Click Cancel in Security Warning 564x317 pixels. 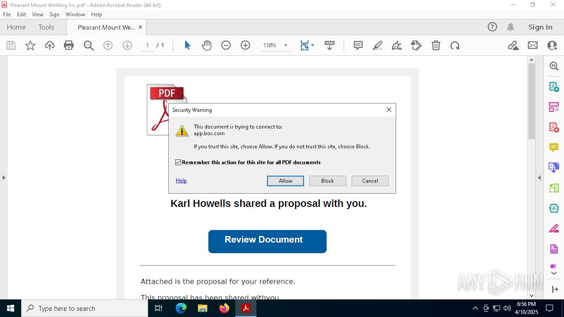pyautogui.click(x=370, y=181)
